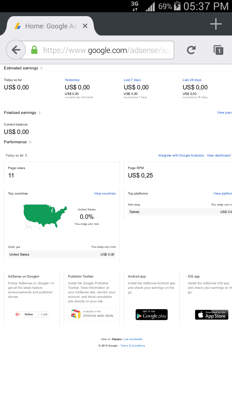Click the Finalized earnings help icon
232x413 pixels.
point(39,113)
